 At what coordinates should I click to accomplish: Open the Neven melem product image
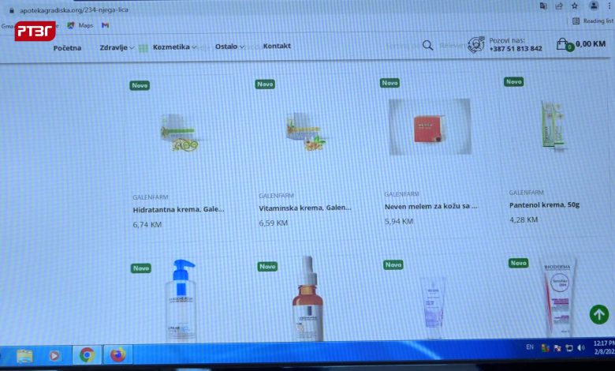430,126
